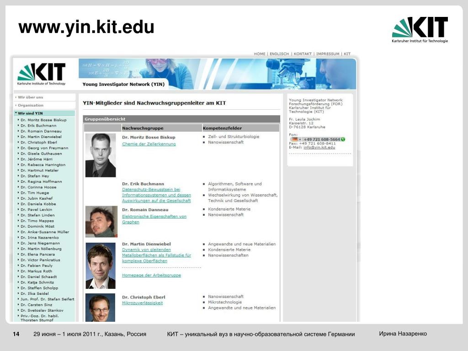Click Dr. Romain Danneau's portrait photo
The width and height of the screenshot is (468, 351).
pos(101,222)
